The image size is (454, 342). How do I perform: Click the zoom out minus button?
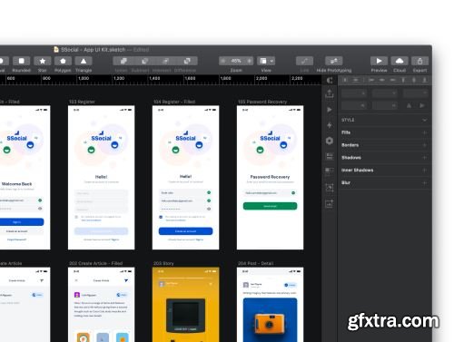click(x=223, y=61)
